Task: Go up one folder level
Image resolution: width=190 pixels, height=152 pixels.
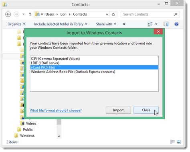Action: coord(30,14)
